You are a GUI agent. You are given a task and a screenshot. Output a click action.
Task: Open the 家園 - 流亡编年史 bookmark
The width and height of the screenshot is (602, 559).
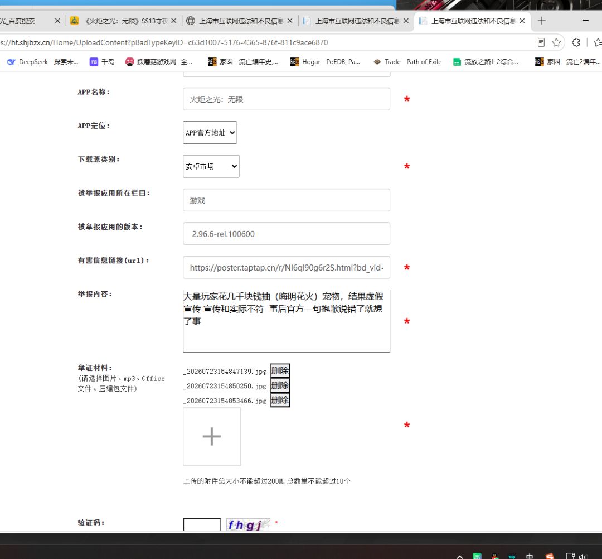tap(242, 62)
